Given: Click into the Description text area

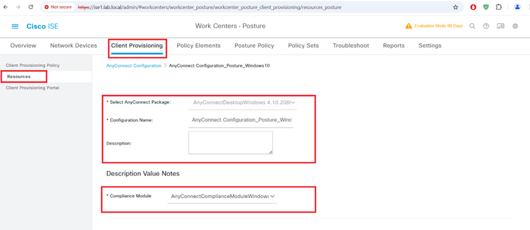Looking at the screenshot, I should click(x=230, y=143).
